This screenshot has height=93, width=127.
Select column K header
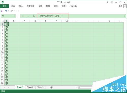point(109,21)
